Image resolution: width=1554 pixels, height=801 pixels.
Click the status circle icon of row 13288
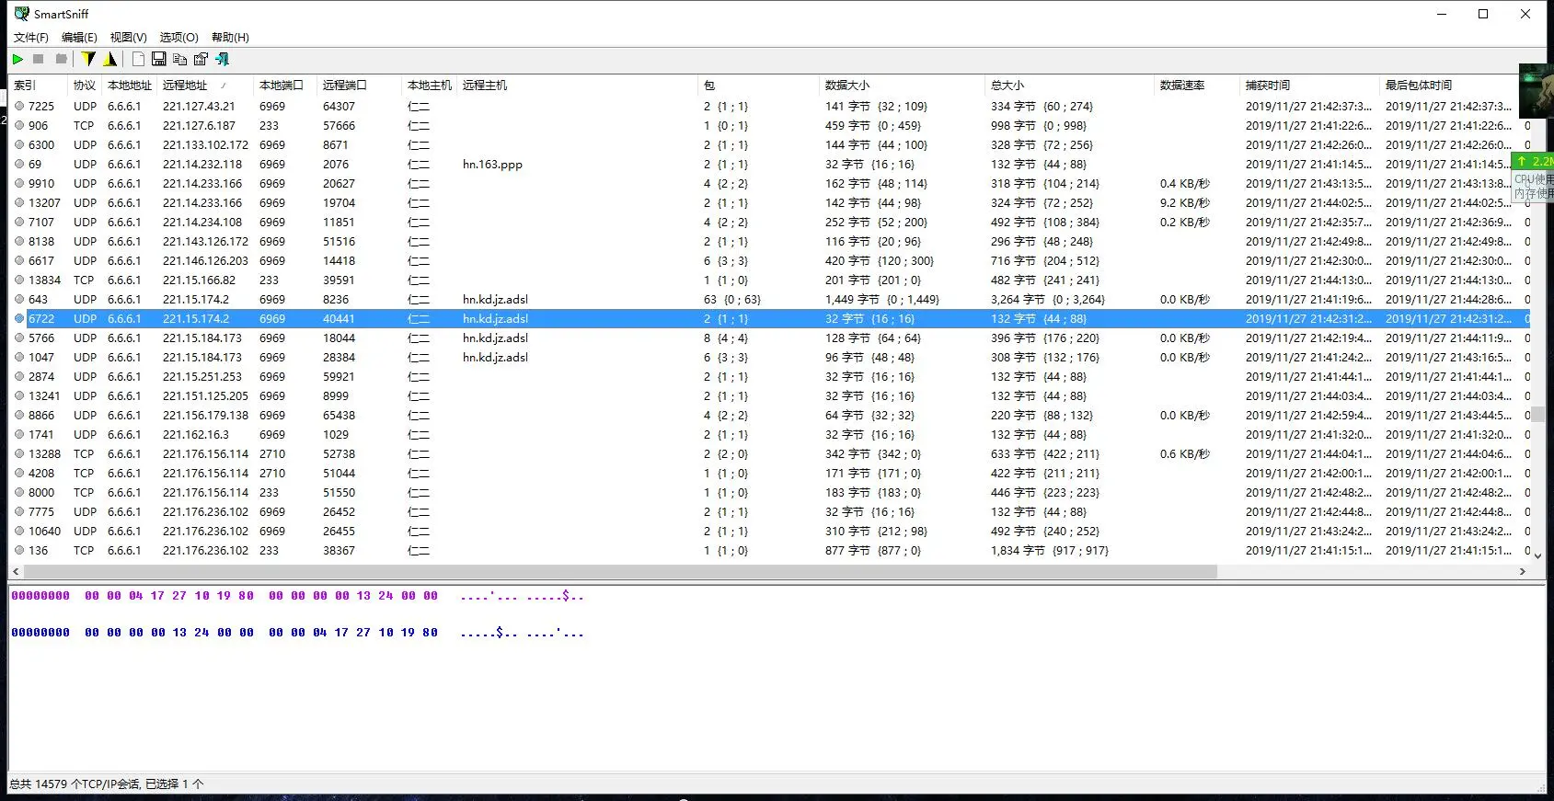click(x=19, y=453)
